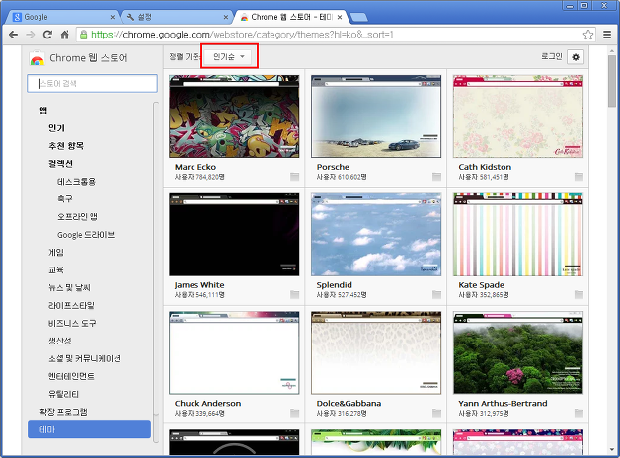
Task: Bookmark this page with the star icon
Action: click(588, 35)
